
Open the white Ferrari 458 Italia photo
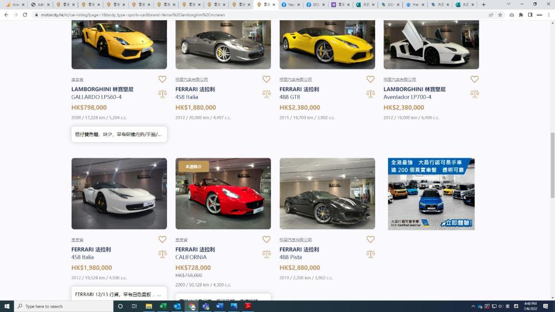point(119,193)
